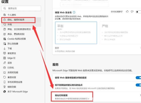The image size is (141, 103).
Task: Open the 例外 exceptions row
Action: [x=97, y=49]
